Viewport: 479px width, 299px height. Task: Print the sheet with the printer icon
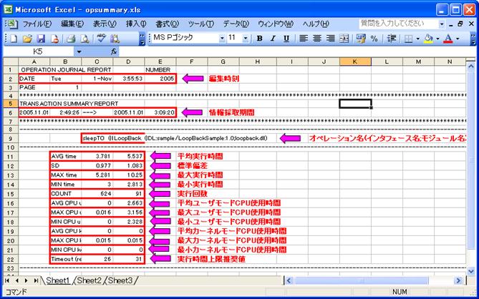click(x=71, y=39)
